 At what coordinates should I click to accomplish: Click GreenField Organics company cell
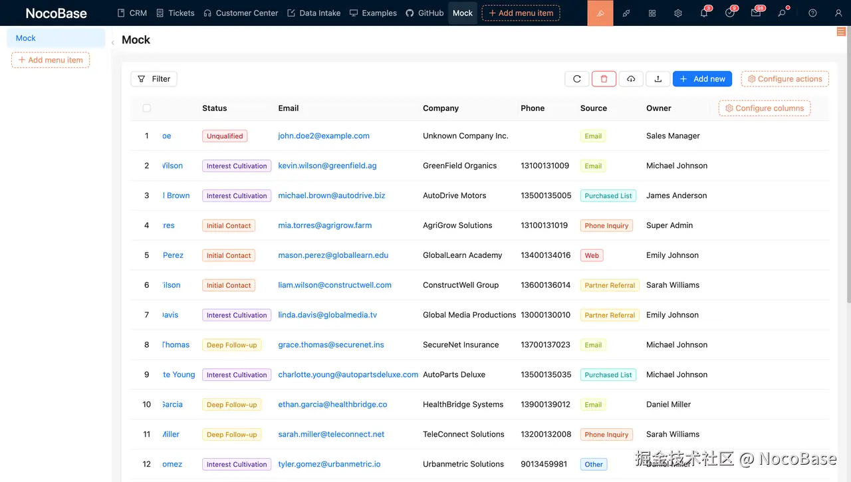tap(459, 166)
